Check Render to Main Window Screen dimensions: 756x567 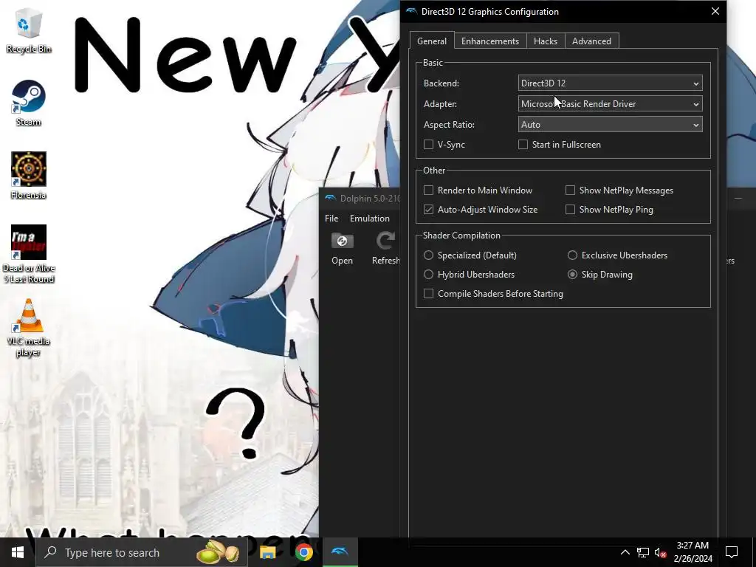[428, 190]
